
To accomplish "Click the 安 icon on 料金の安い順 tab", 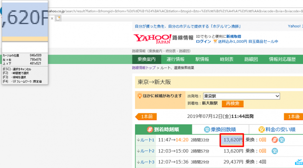I will [x=262, y=129].
